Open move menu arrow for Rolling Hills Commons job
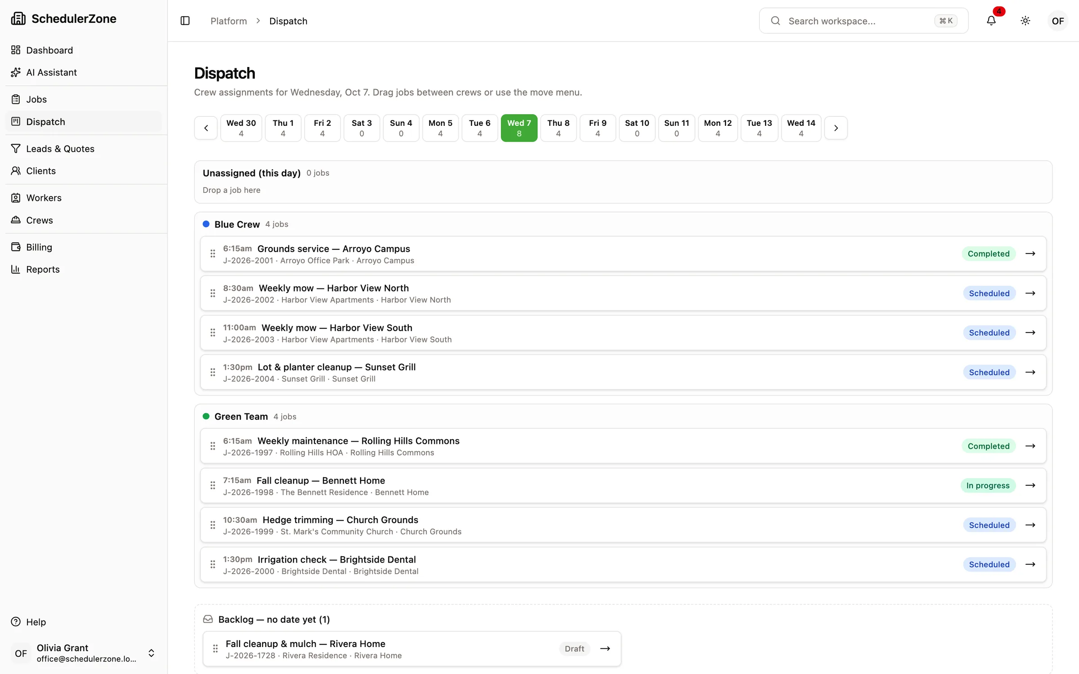 [1030, 446]
